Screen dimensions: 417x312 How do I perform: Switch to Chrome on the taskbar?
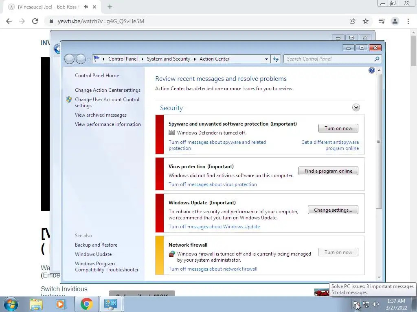coord(86,304)
